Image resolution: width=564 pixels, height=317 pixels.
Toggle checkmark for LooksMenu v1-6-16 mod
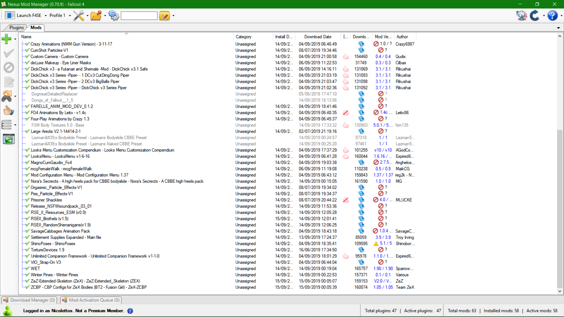pyautogui.click(x=27, y=156)
